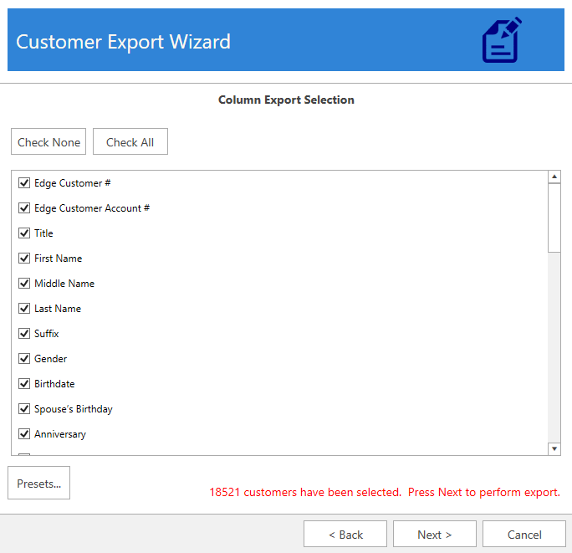Go to the previous step with Back
The width and height of the screenshot is (572, 553).
pos(345,535)
